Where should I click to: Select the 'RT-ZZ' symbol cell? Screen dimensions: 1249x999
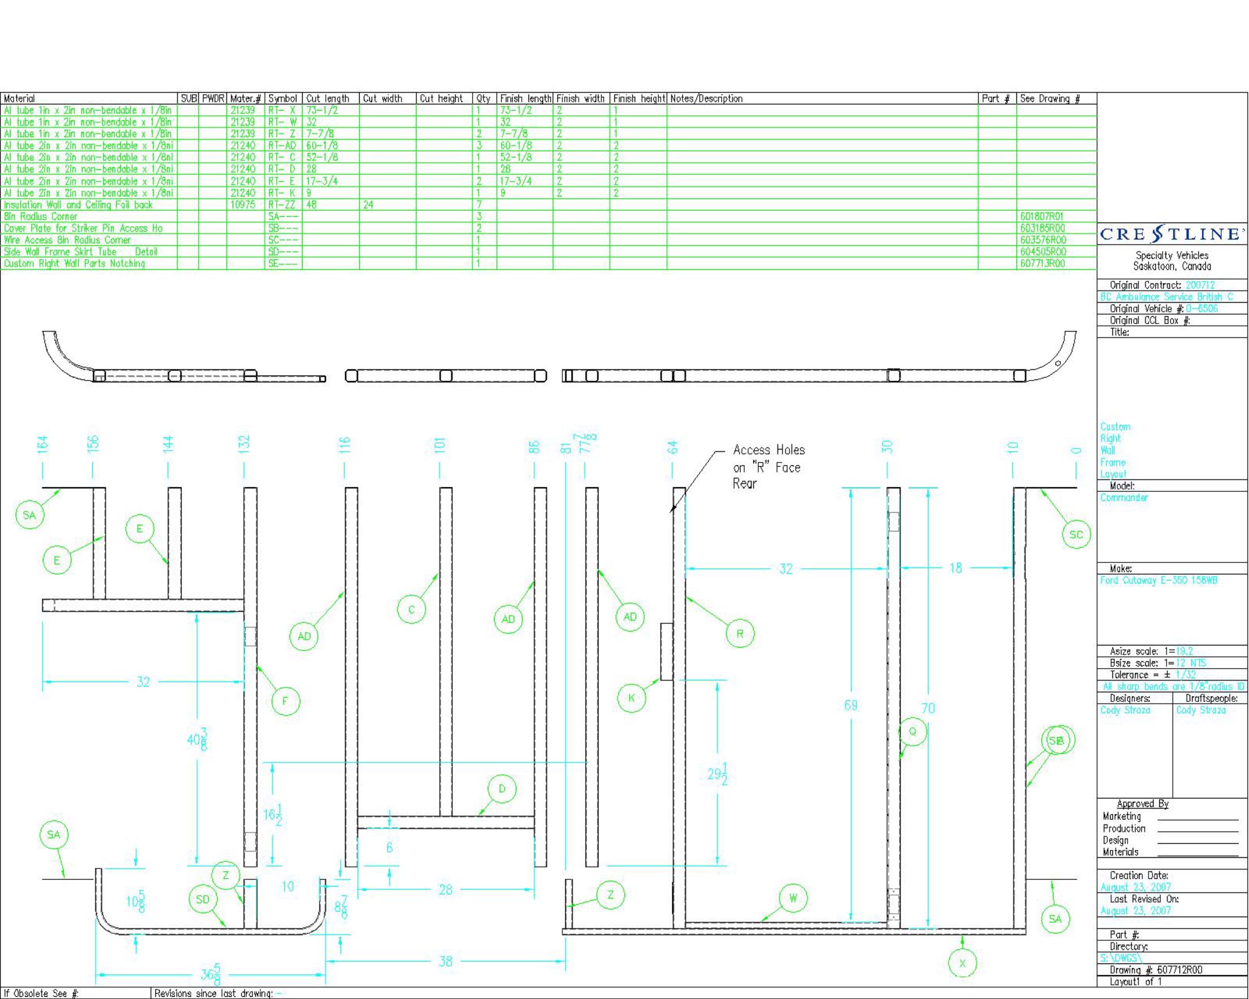(x=282, y=204)
